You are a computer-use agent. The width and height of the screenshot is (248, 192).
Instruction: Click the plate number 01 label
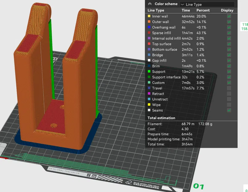199,186
